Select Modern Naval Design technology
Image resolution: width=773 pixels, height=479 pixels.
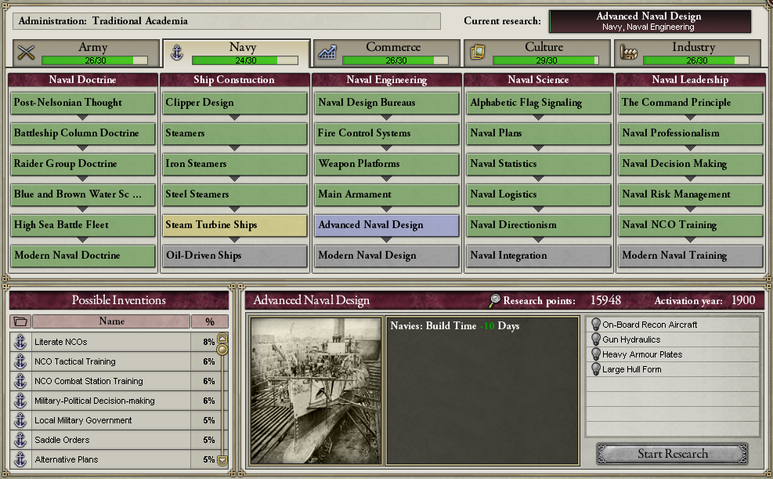coord(387,256)
